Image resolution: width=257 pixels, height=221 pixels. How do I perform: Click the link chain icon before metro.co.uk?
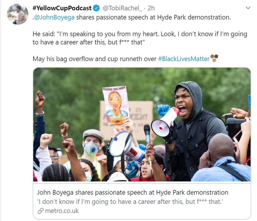tap(40, 211)
